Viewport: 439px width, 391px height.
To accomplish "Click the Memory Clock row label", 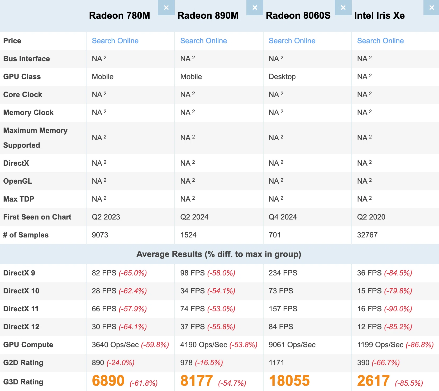I will coord(28,112).
